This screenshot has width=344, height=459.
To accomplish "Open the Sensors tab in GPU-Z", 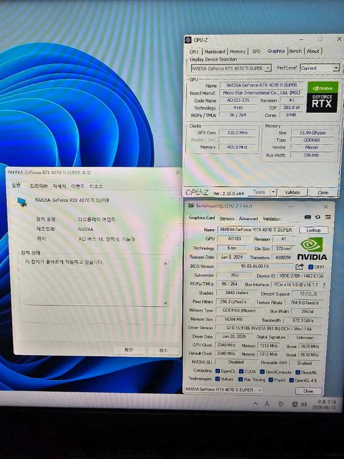I will pos(227,218).
